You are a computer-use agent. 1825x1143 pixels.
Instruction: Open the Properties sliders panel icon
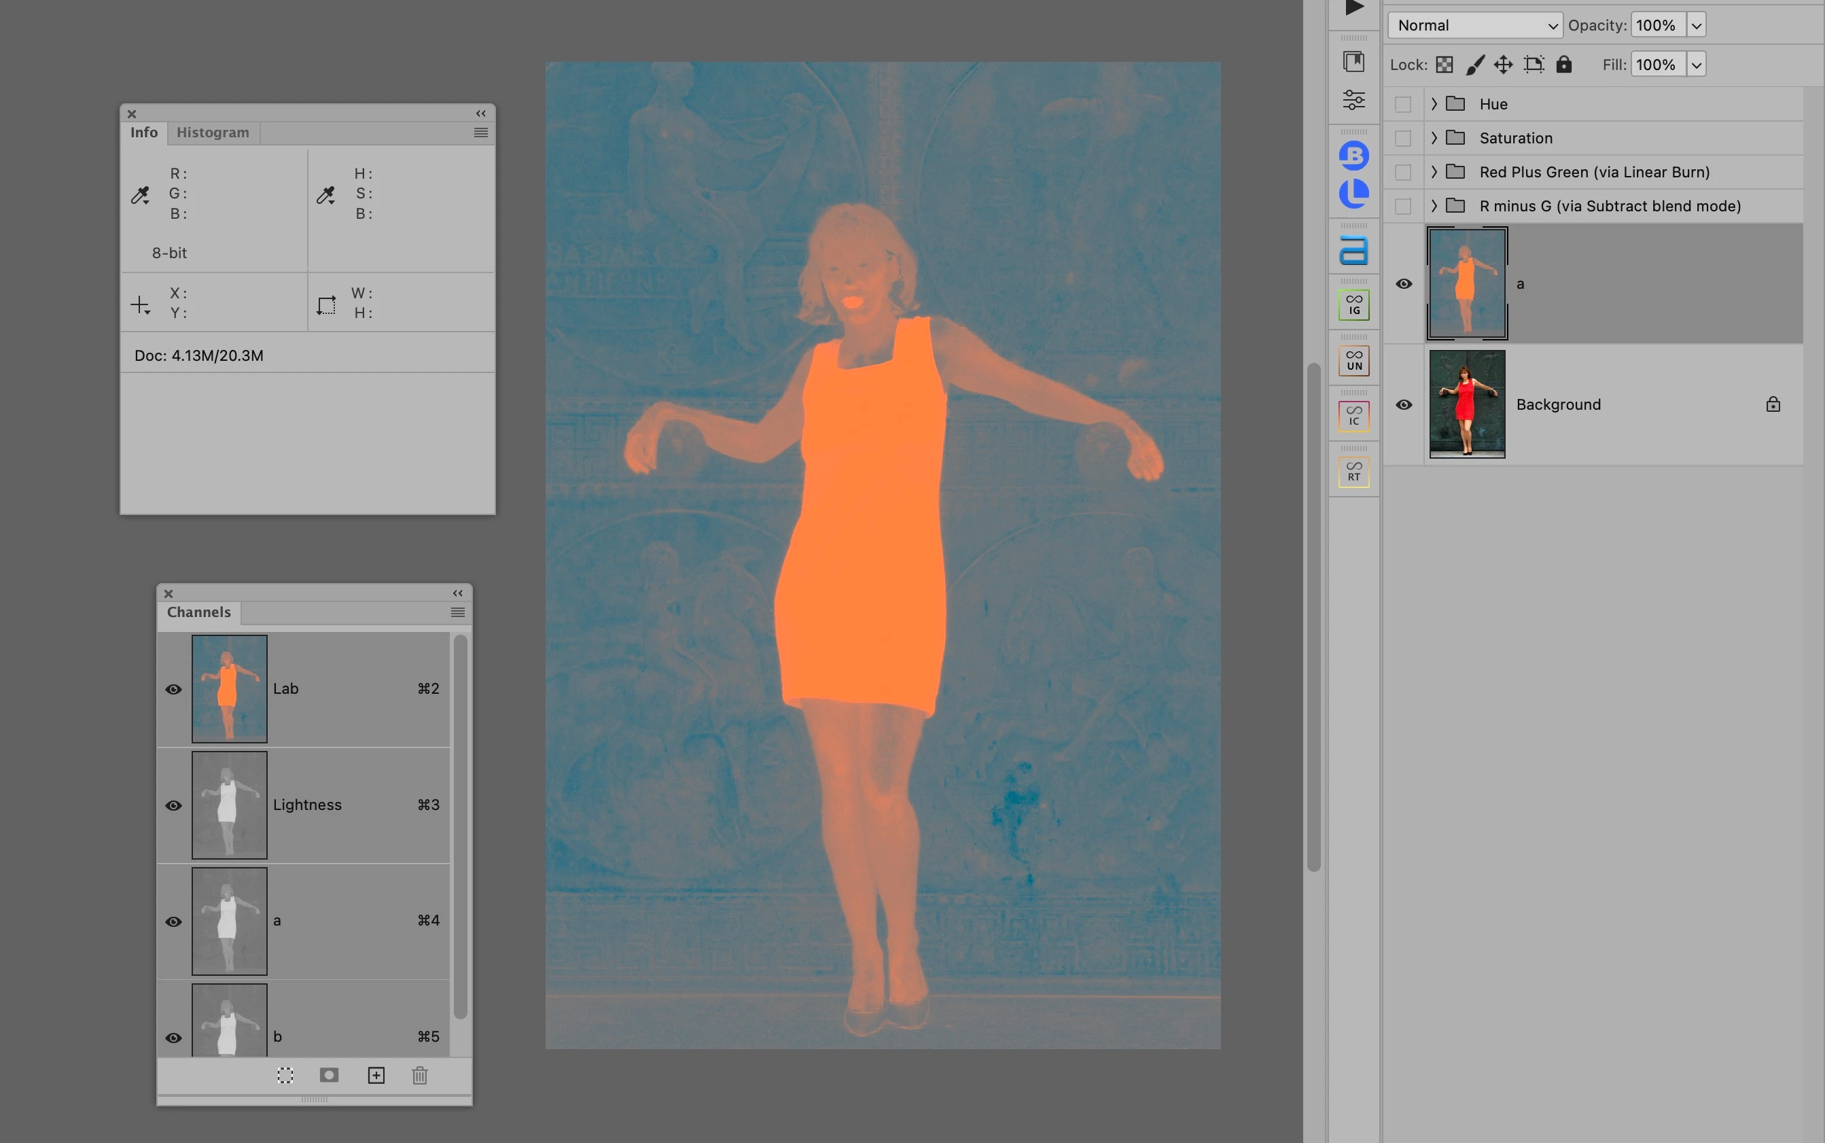click(x=1353, y=100)
